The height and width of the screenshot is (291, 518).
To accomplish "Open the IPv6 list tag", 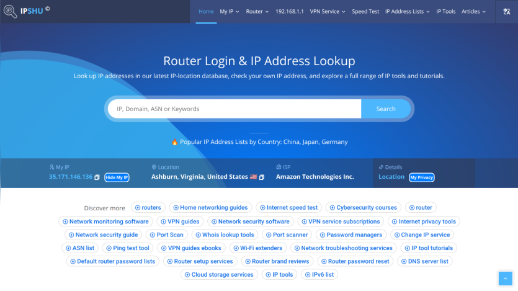I will [319, 274].
